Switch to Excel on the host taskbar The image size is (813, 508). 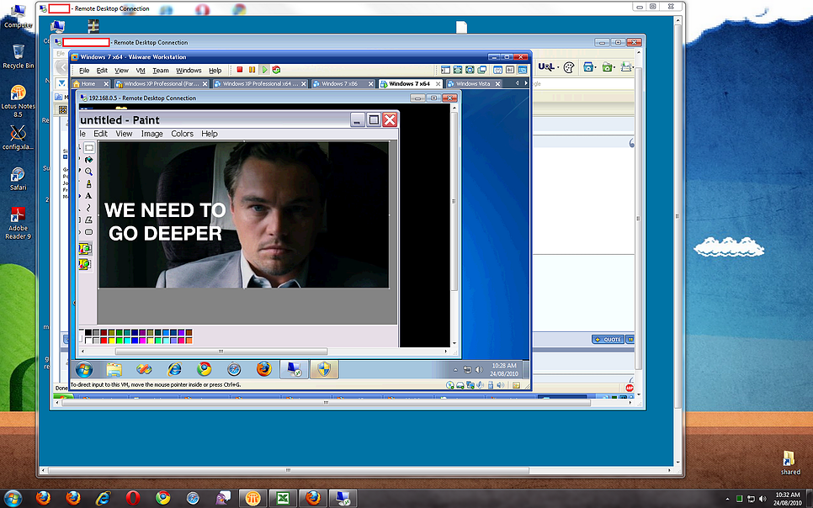(283, 498)
